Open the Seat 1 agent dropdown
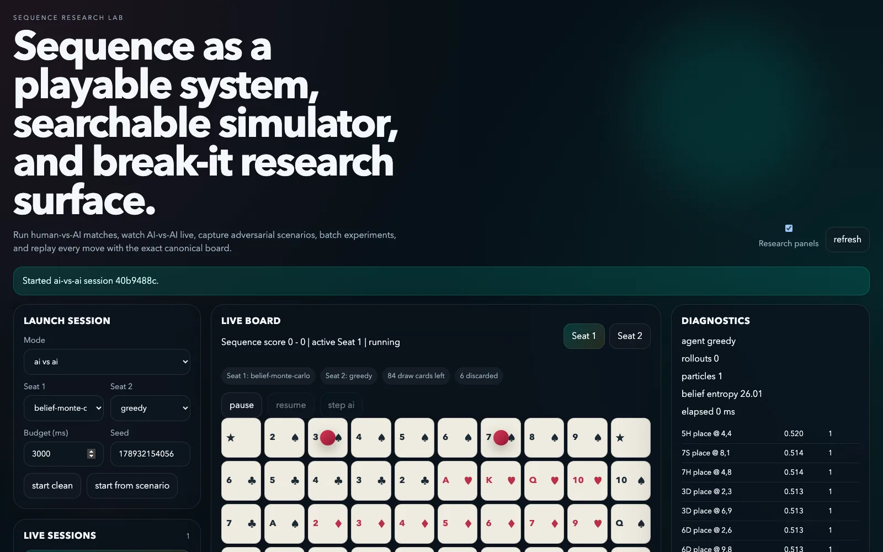 click(64, 408)
